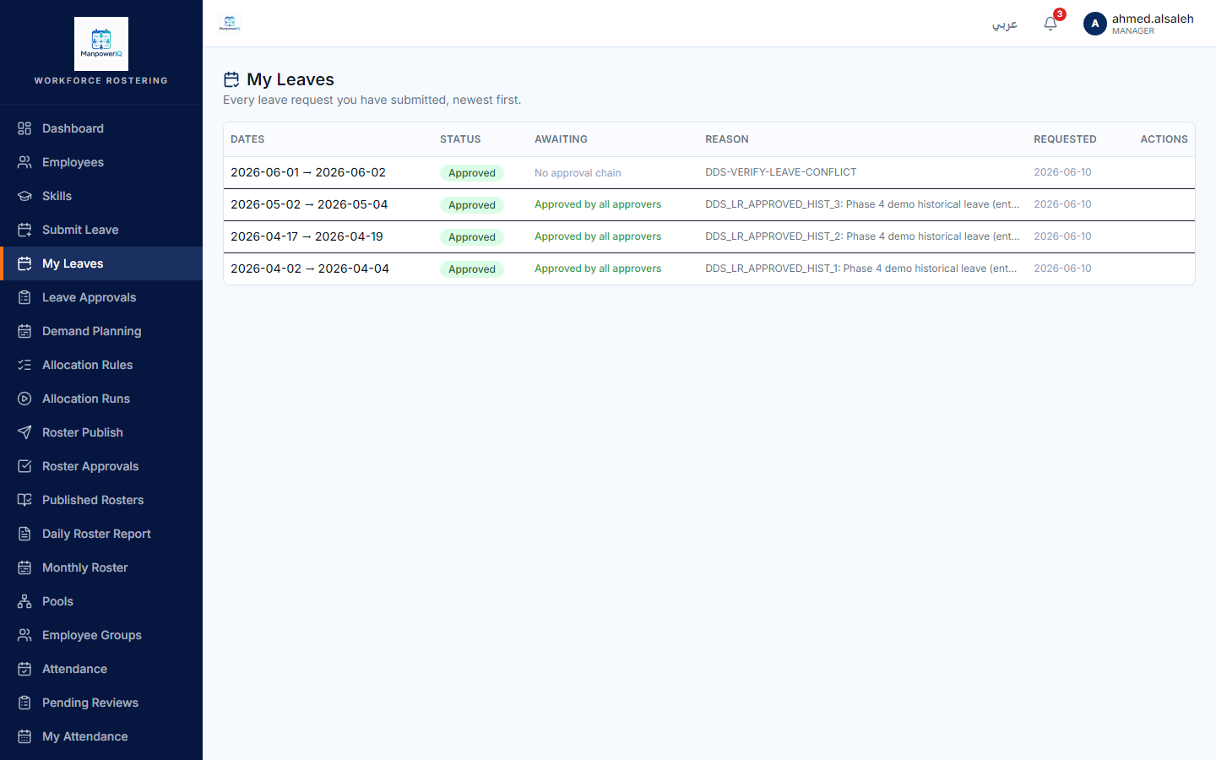The height and width of the screenshot is (760, 1216).
Task: Go to Employees page
Action: pyautogui.click(x=101, y=162)
